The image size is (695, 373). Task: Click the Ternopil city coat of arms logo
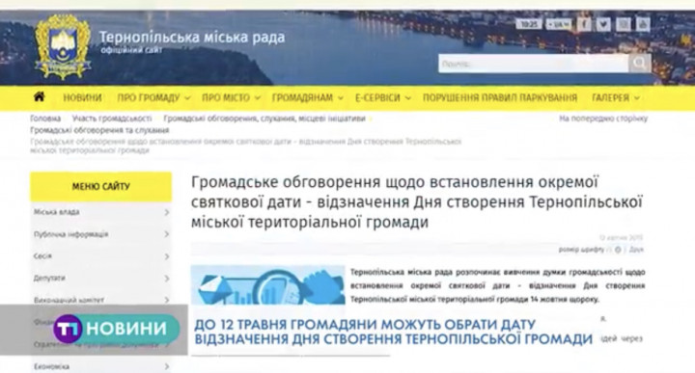tap(63, 47)
